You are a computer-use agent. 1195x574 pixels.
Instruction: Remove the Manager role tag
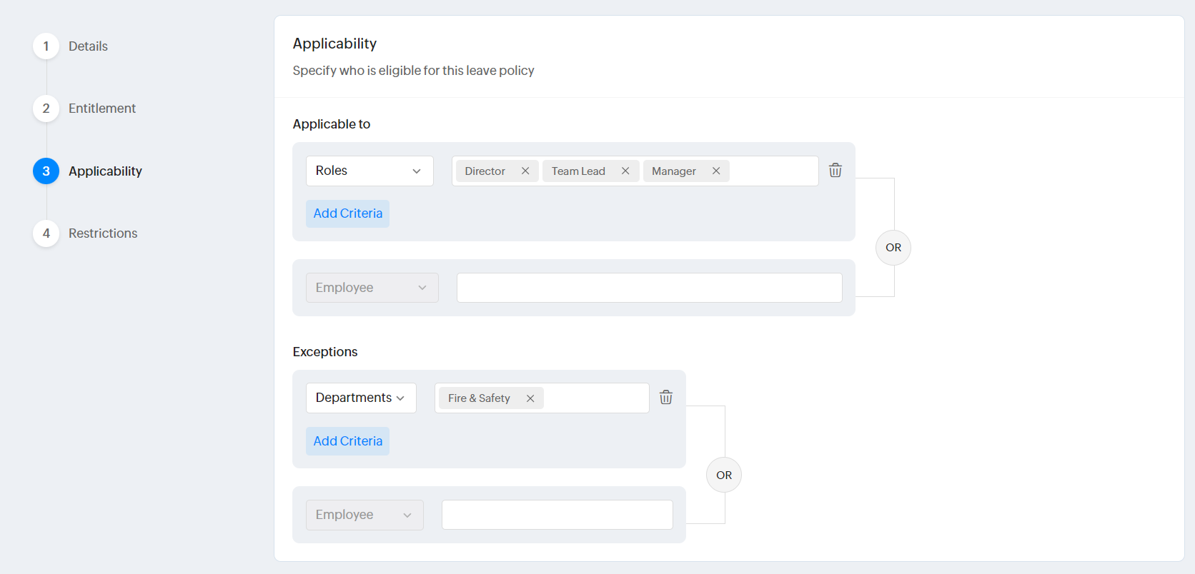click(x=716, y=171)
